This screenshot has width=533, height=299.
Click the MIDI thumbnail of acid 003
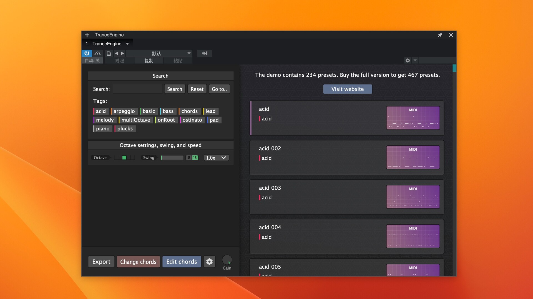coord(413,197)
